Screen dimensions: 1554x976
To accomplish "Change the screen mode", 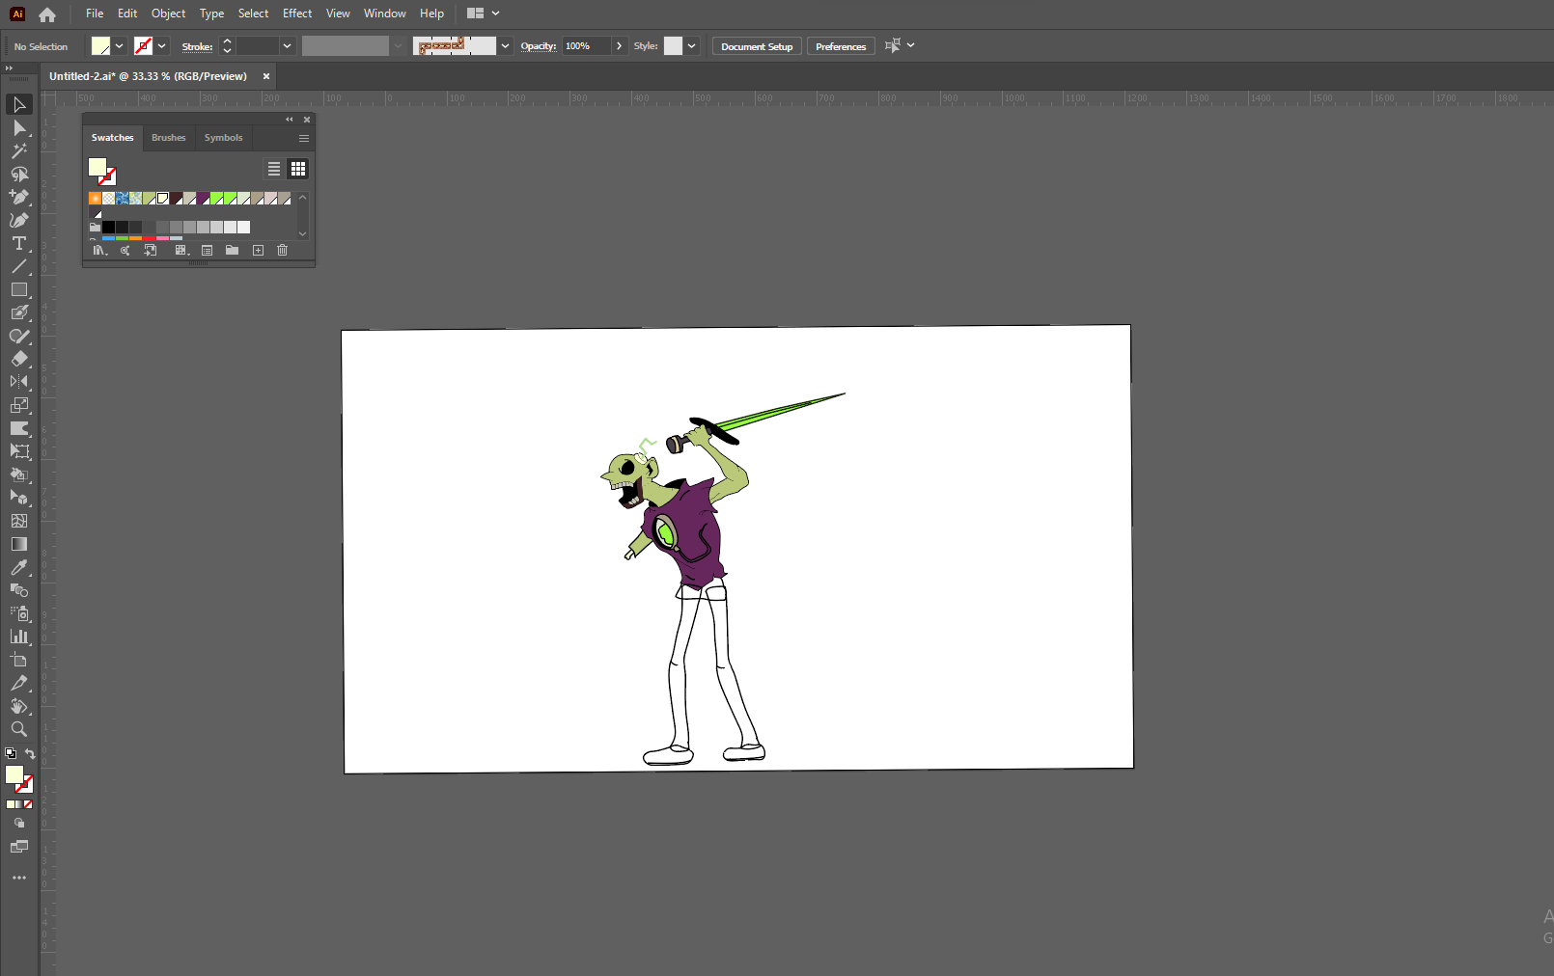I will click(x=18, y=847).
